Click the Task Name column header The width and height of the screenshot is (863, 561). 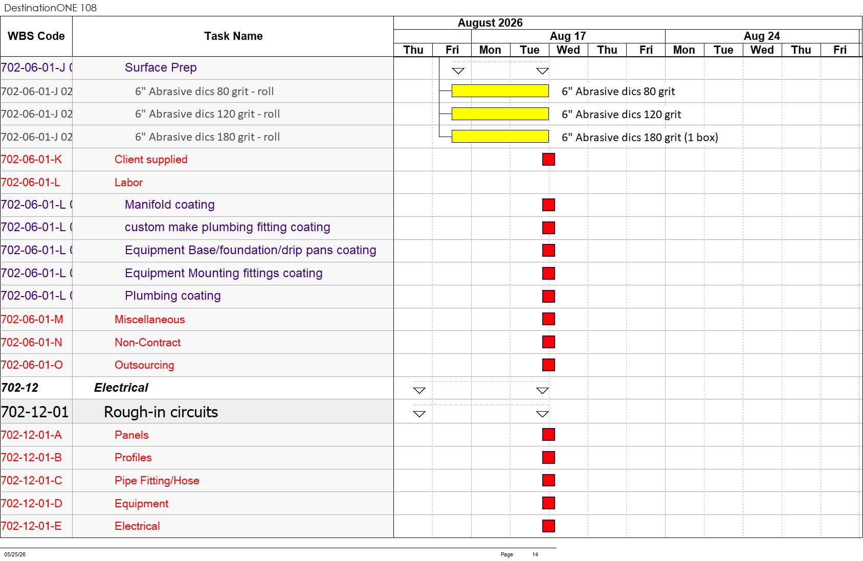(x=233, y=36)
